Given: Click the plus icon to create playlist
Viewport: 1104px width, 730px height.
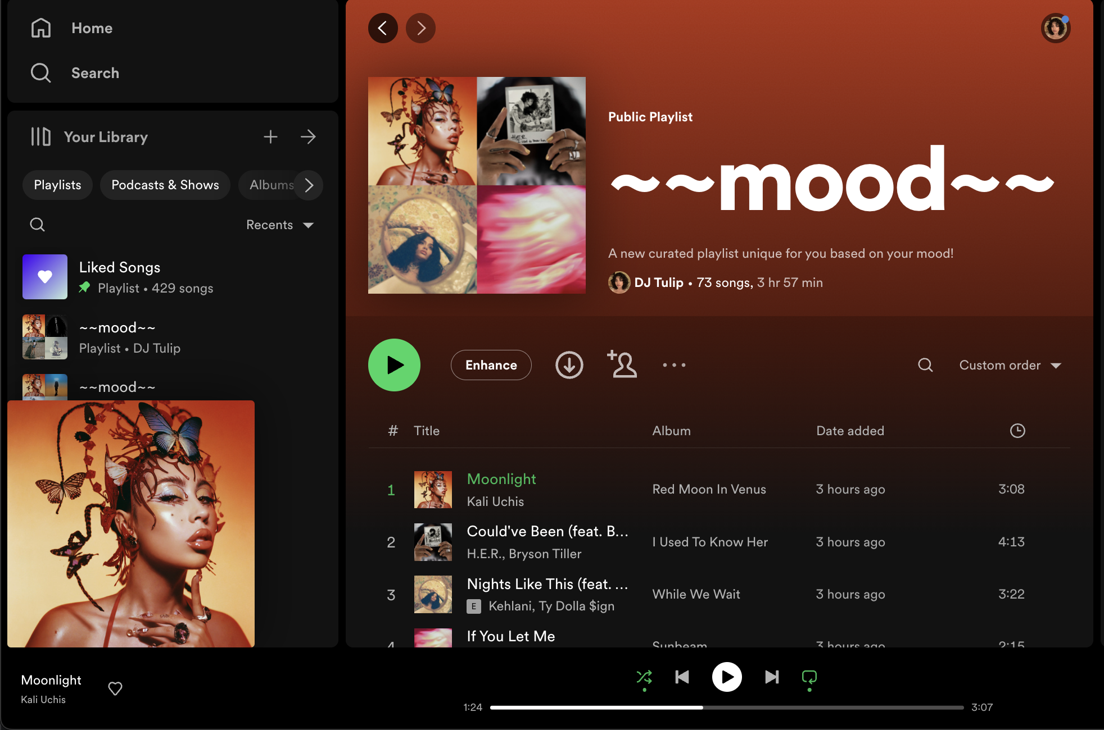Looking at the screenshot, I should coord(270,136).
